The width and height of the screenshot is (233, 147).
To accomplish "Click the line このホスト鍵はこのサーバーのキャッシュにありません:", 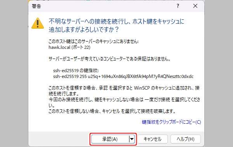I will [94, 42].
